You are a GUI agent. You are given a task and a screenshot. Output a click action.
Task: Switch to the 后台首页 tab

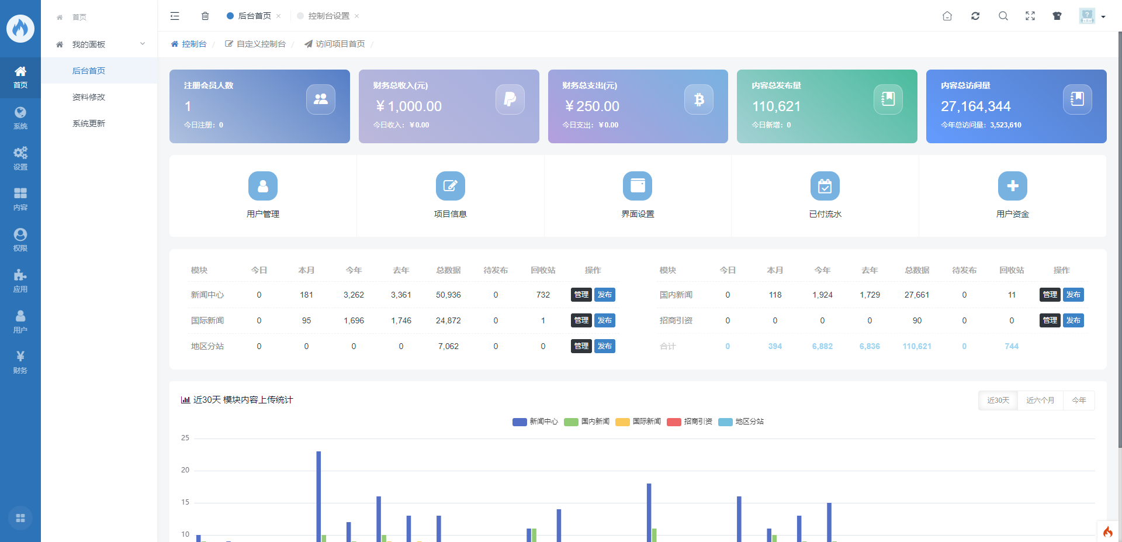[x=254, y=16]
